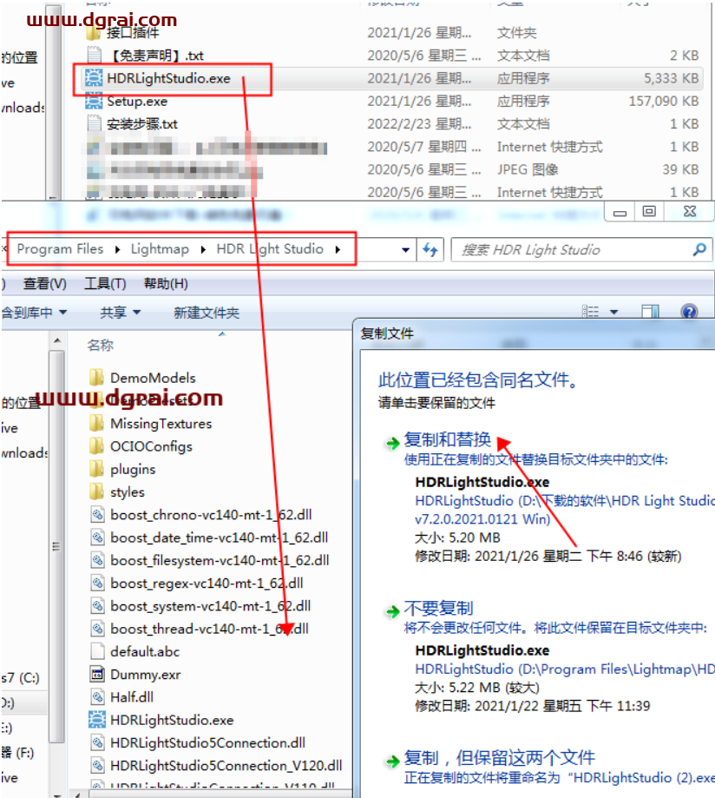Maximize the lower Explorer window
Screen dimensions: 715x798
pos(649,211)
